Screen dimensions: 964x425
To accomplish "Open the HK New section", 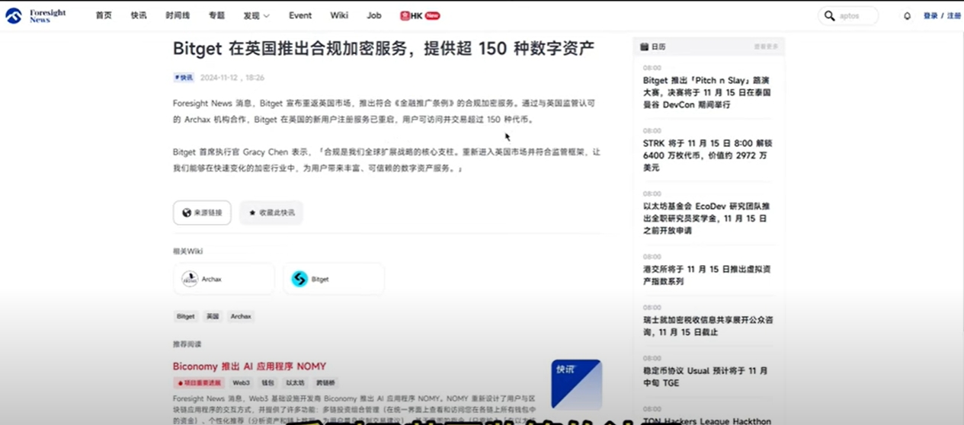I will click(420, 16).
